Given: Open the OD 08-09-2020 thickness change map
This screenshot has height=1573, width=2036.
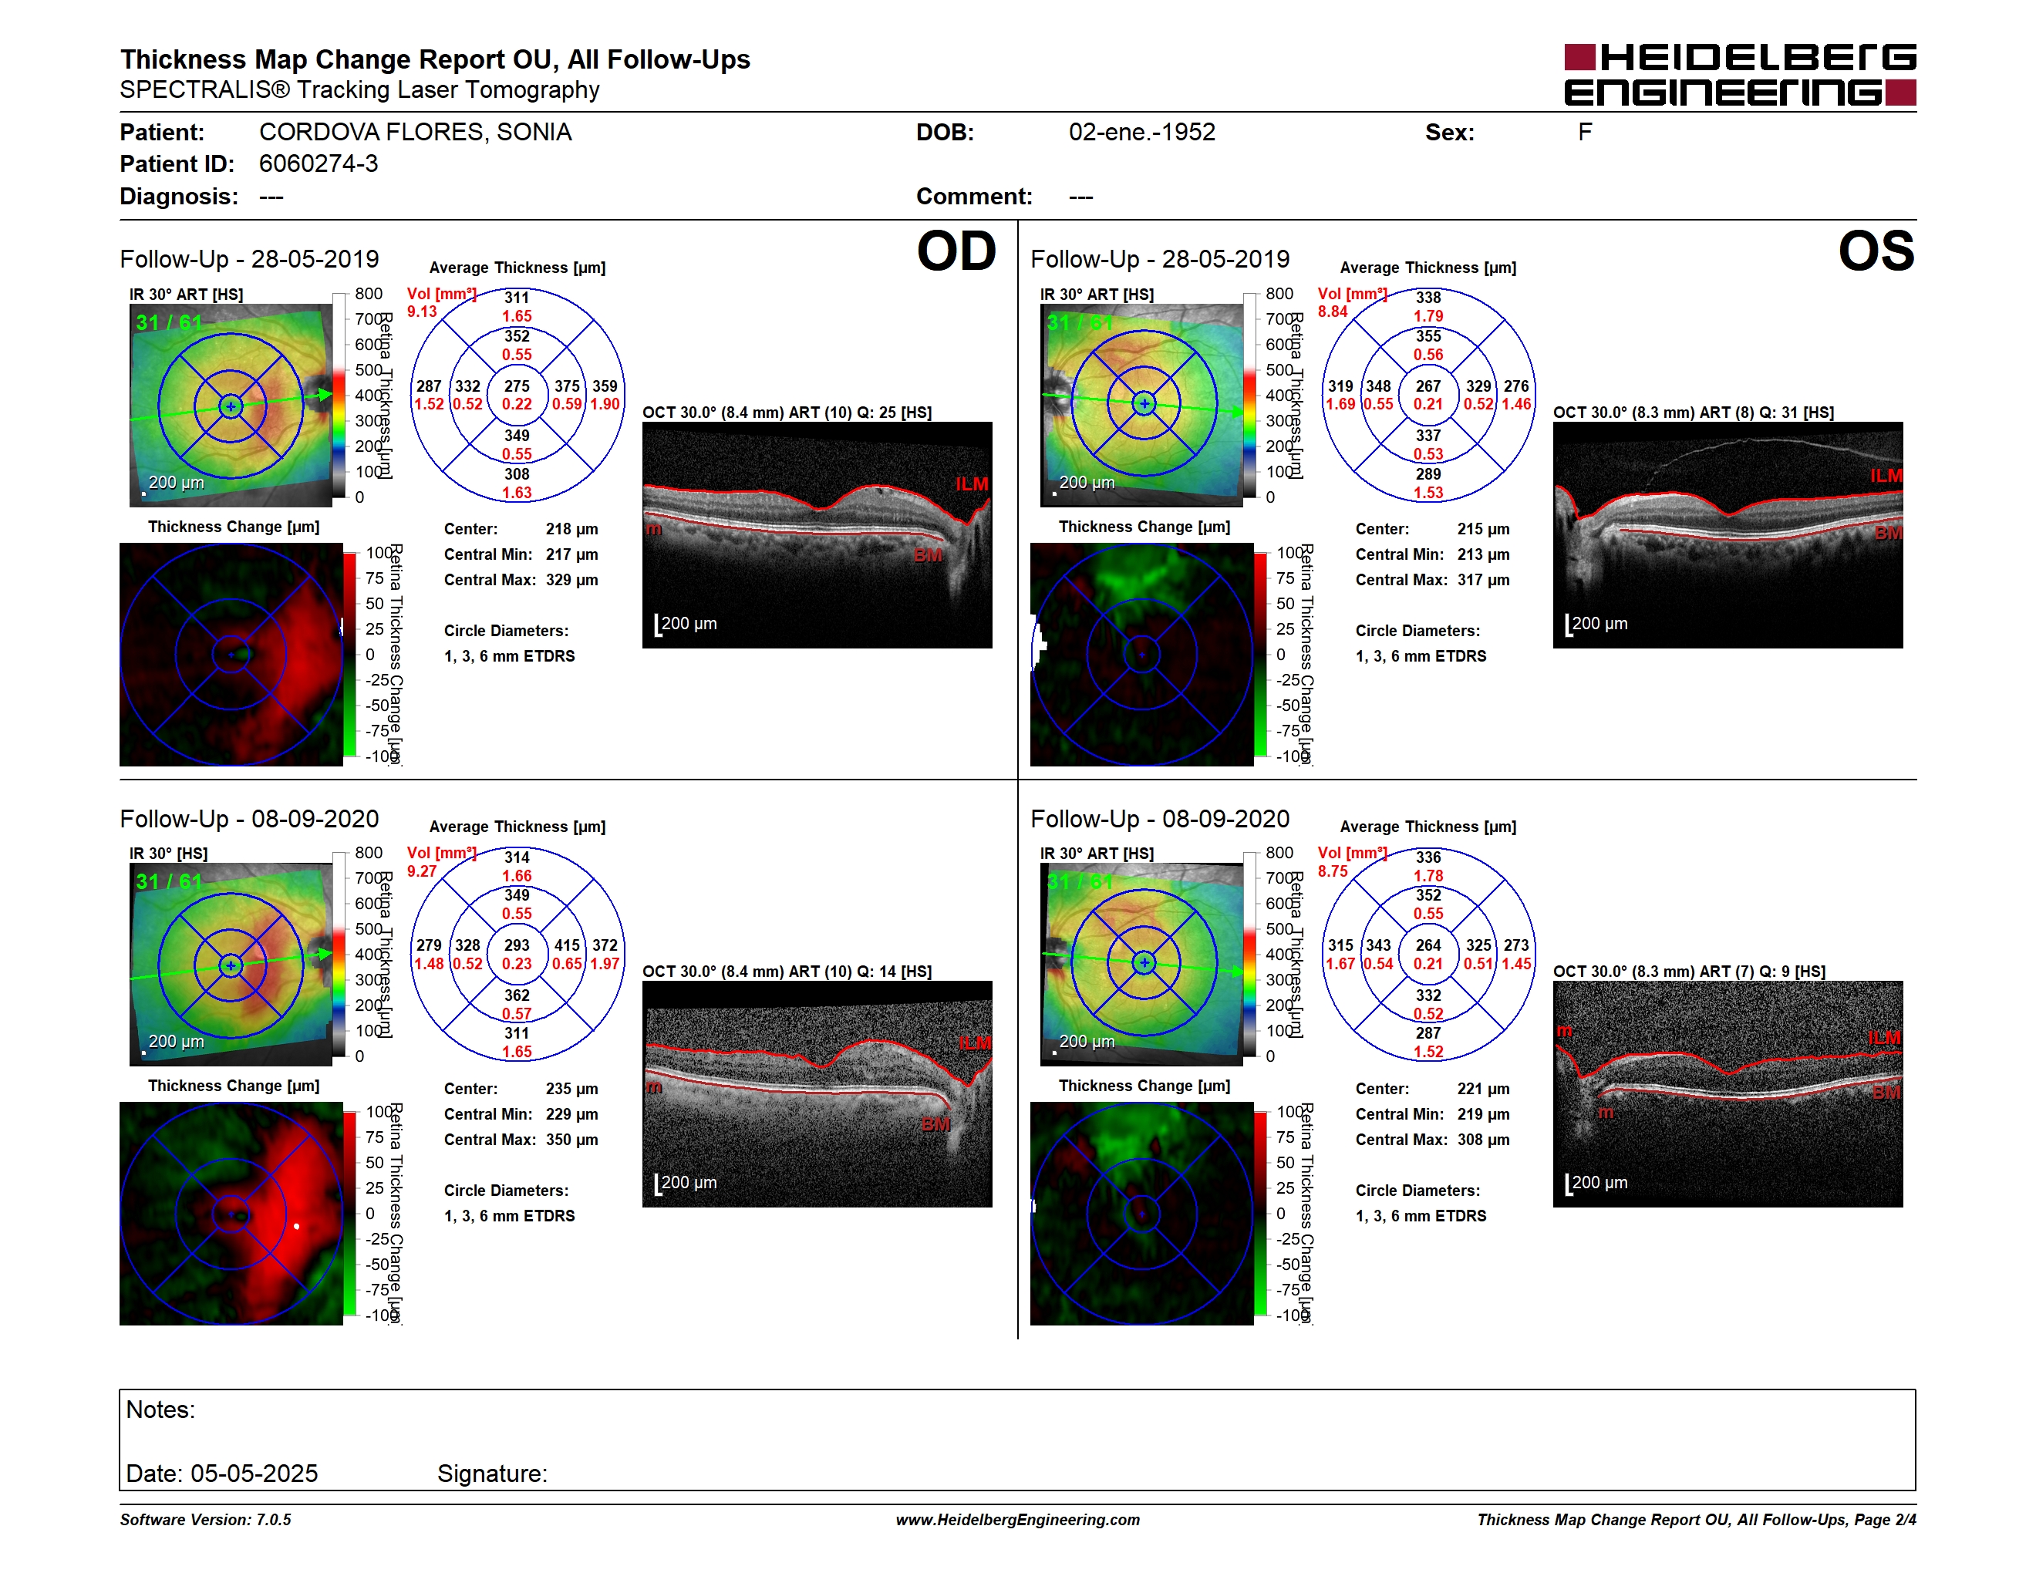Looking at the screenshot, I should [231, 1214].
